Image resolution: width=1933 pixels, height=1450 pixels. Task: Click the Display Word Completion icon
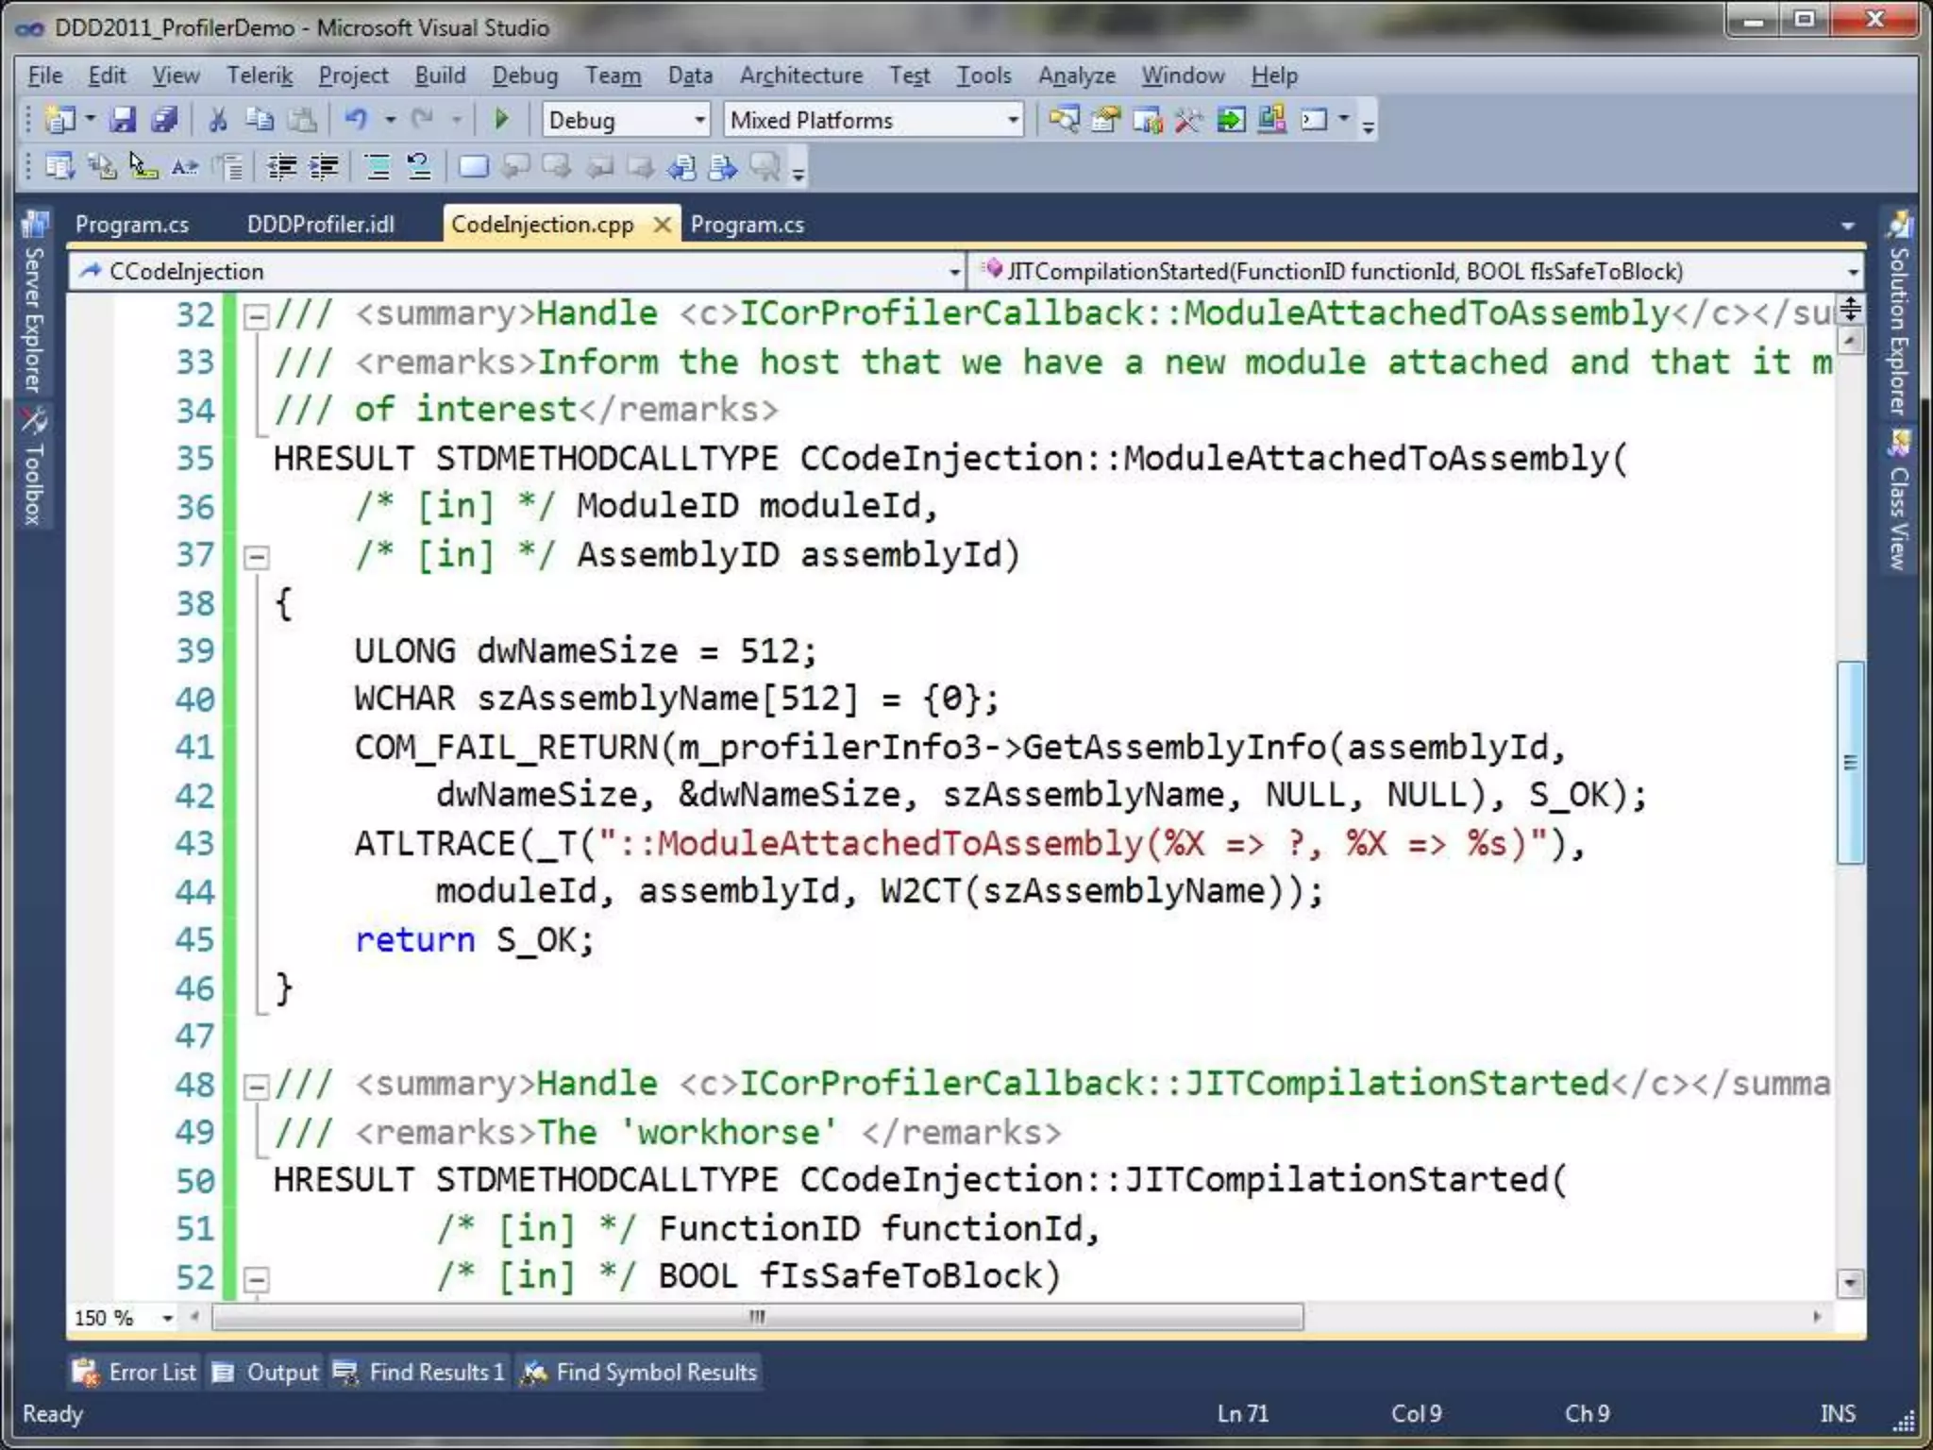tap(185, 167)
